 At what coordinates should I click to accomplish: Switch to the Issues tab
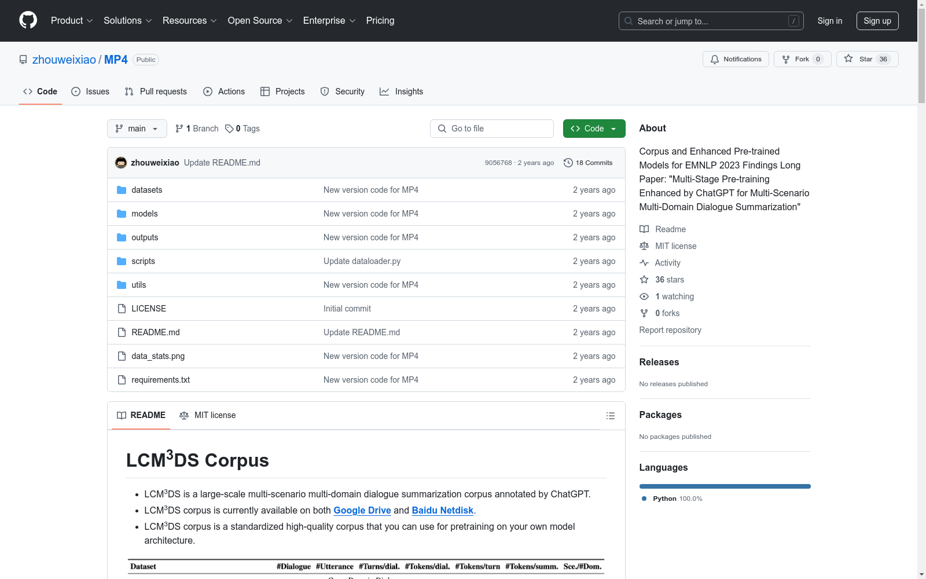(x=90, y=91)
